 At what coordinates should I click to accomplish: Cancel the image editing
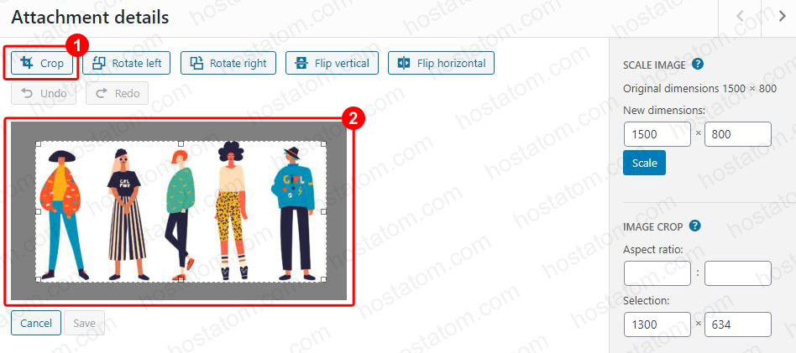[36, 323]
